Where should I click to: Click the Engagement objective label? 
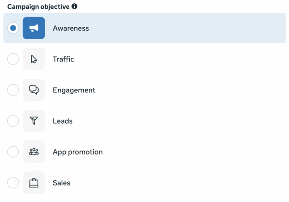click(x=74, y=90)
